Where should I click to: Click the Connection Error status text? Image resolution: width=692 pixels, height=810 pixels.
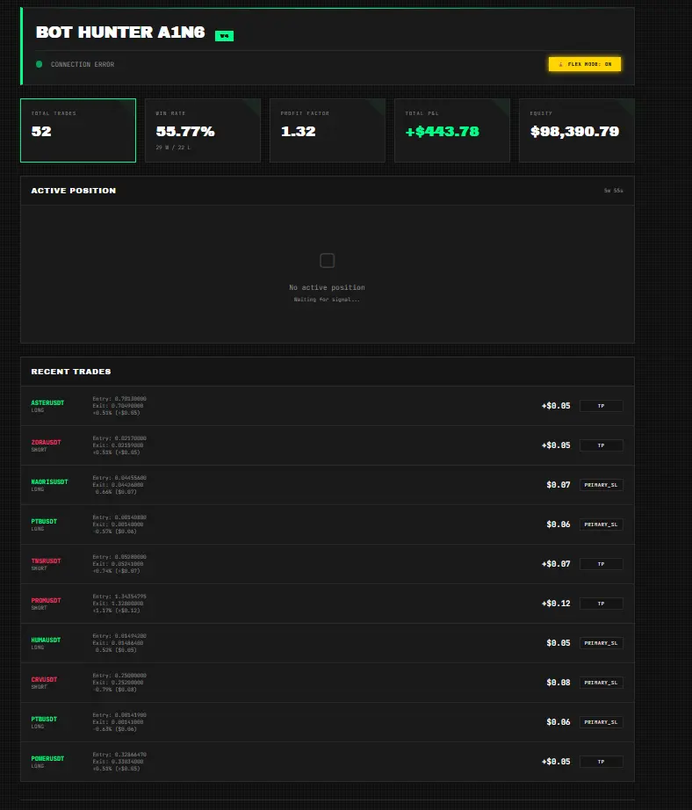(x=83, y=65)
